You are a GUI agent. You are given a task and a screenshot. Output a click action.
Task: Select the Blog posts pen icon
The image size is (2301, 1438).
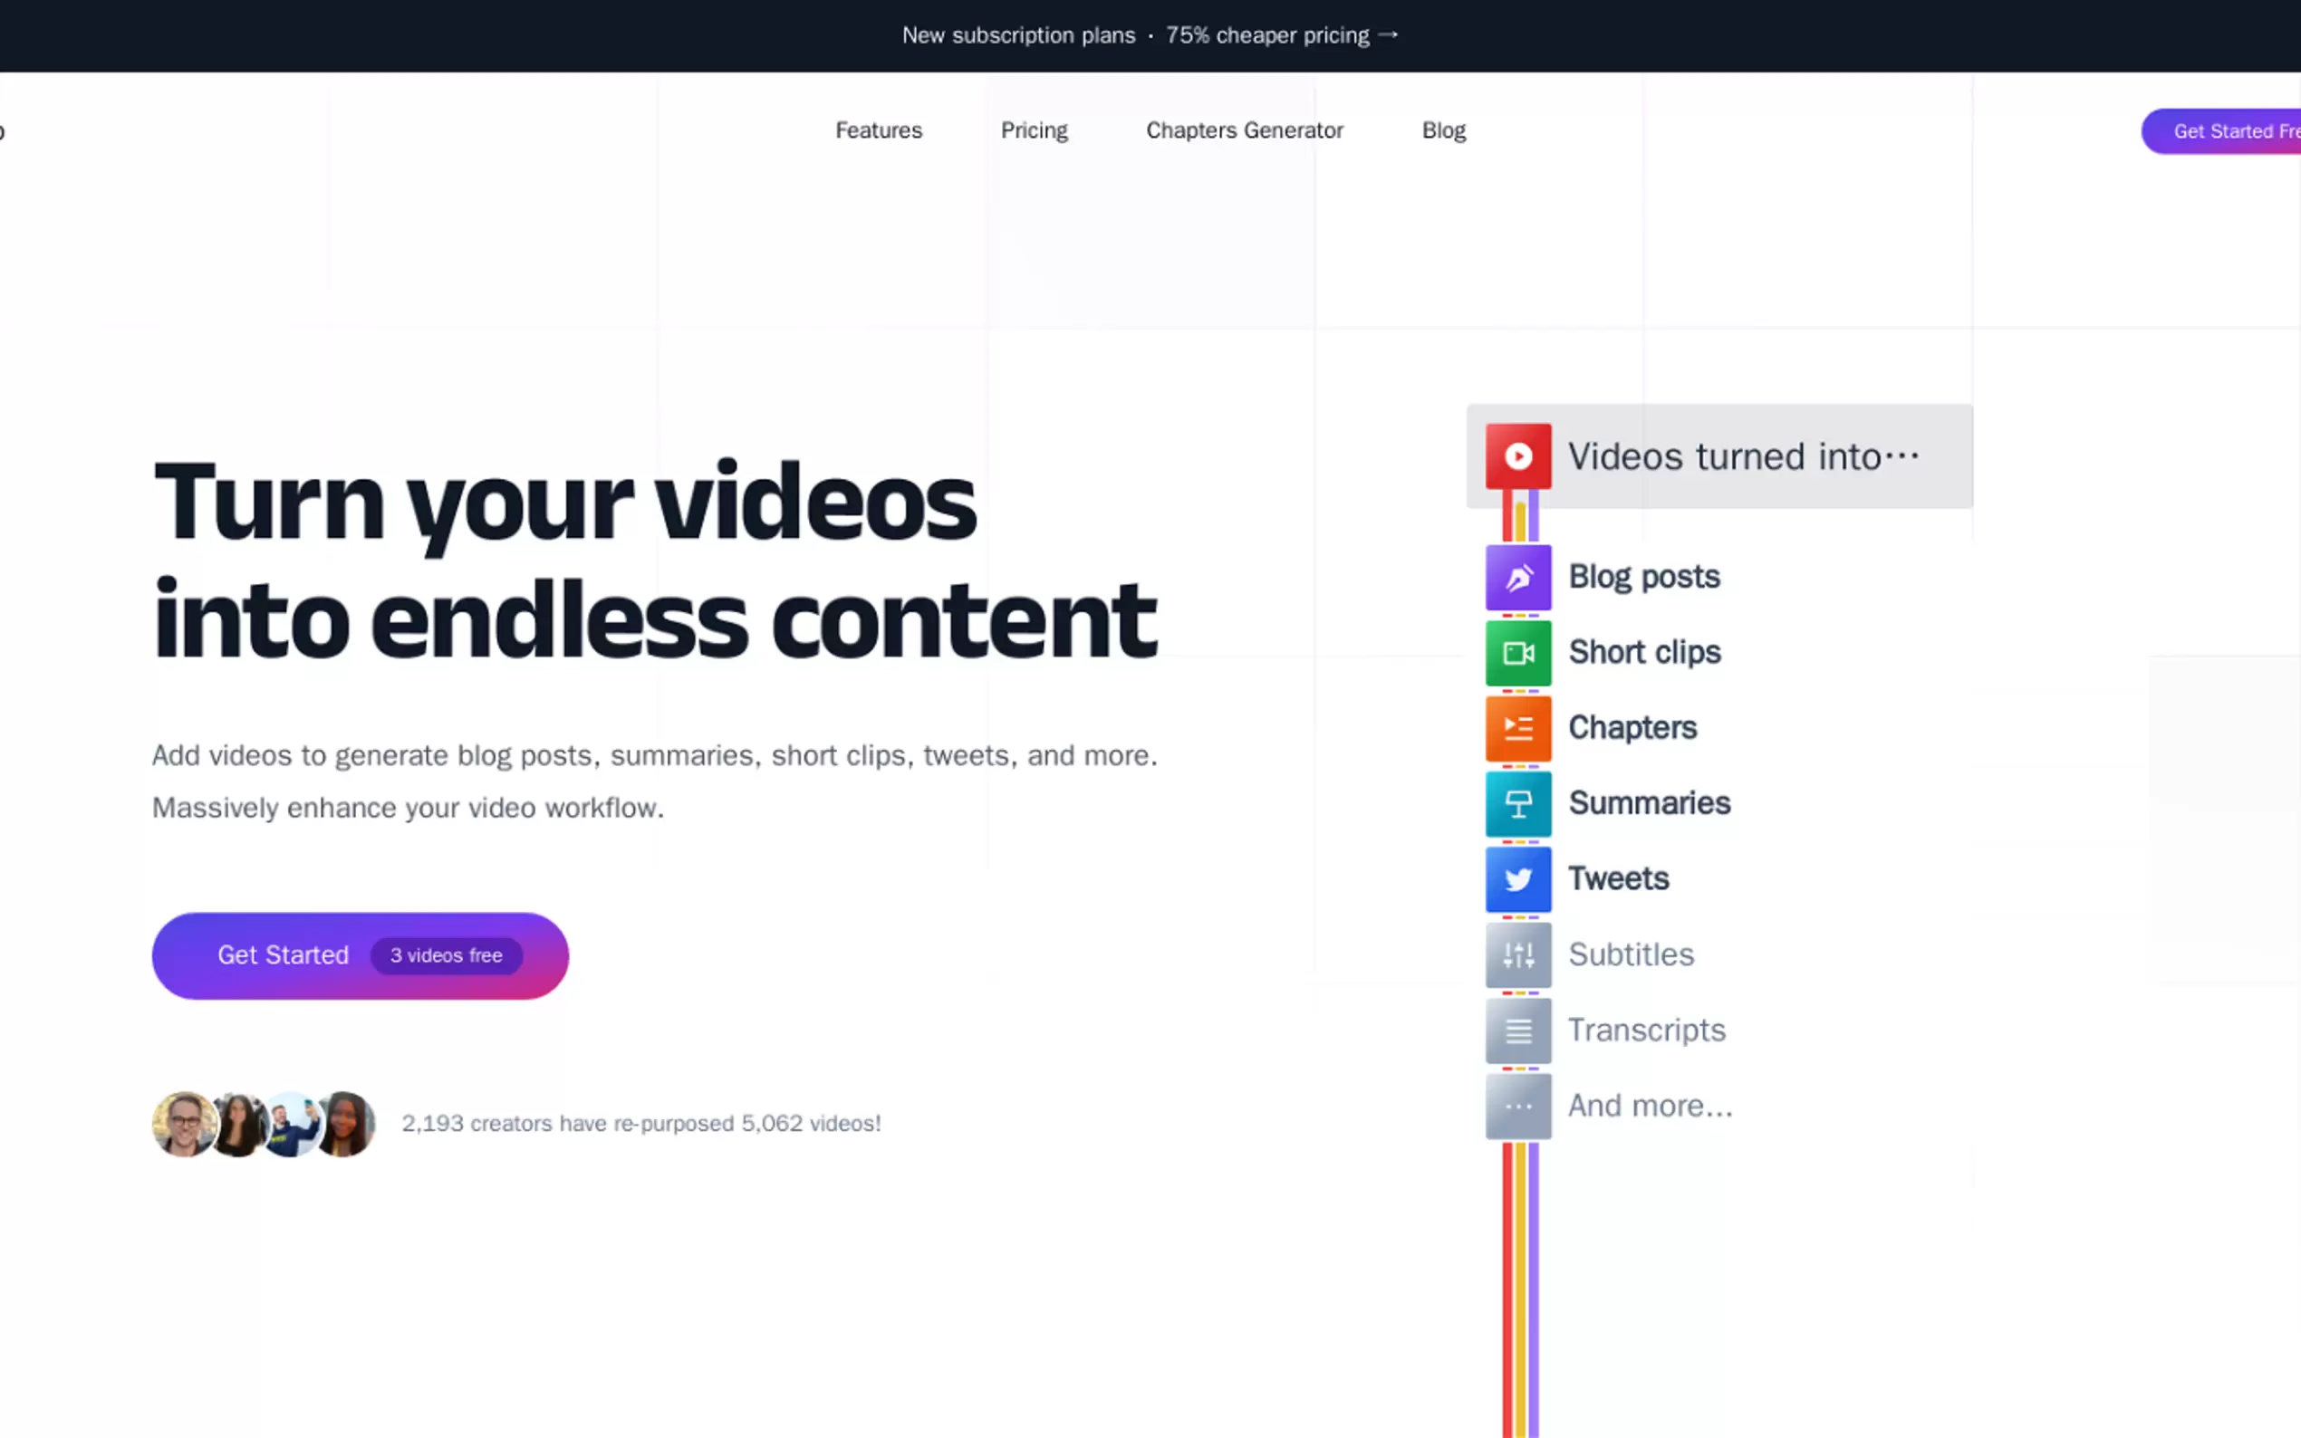[1518, 576]
